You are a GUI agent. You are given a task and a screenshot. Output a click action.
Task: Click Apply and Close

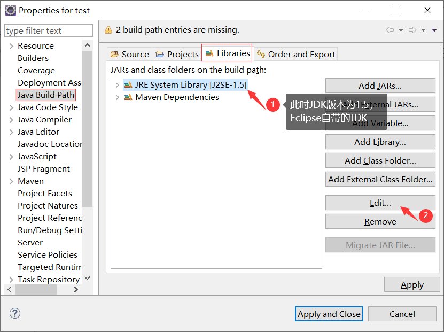[329, 314]
